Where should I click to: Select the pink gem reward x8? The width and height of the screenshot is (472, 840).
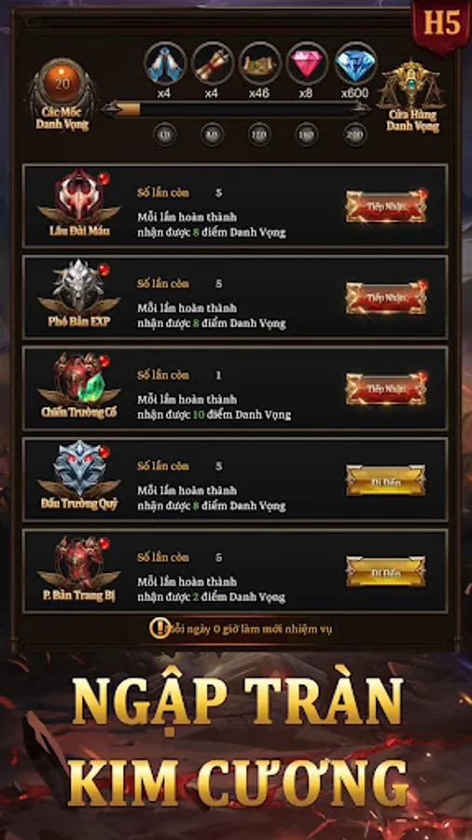(307, 63)
